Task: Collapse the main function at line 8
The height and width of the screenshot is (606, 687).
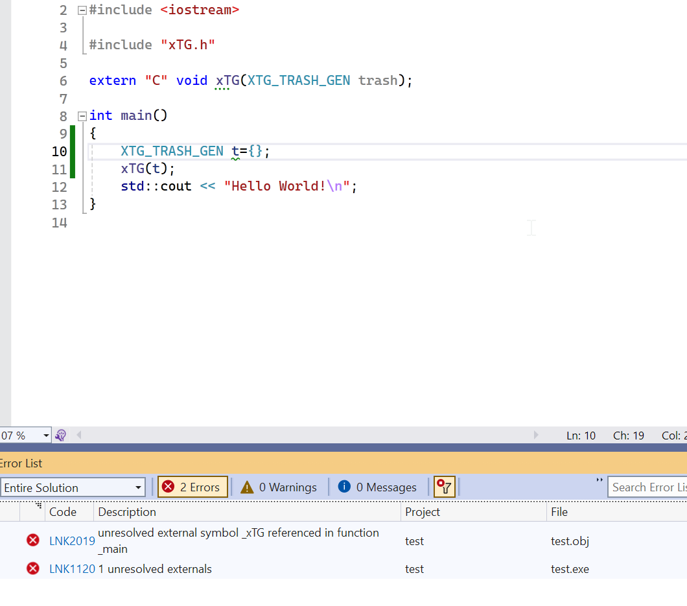Action: (x=82, y=116)
